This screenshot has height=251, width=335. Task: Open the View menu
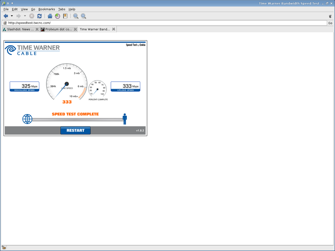(24, 9)
